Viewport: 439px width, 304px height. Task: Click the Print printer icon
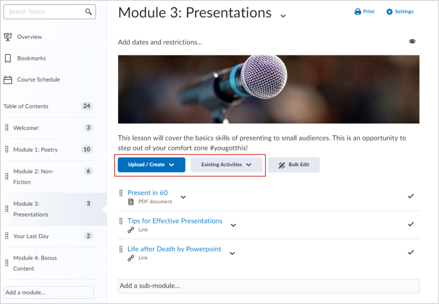coord(358,12)
